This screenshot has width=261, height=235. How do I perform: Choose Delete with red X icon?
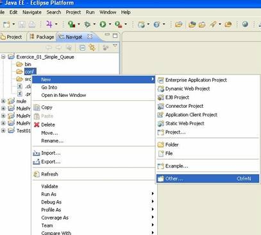click(48, 125)
